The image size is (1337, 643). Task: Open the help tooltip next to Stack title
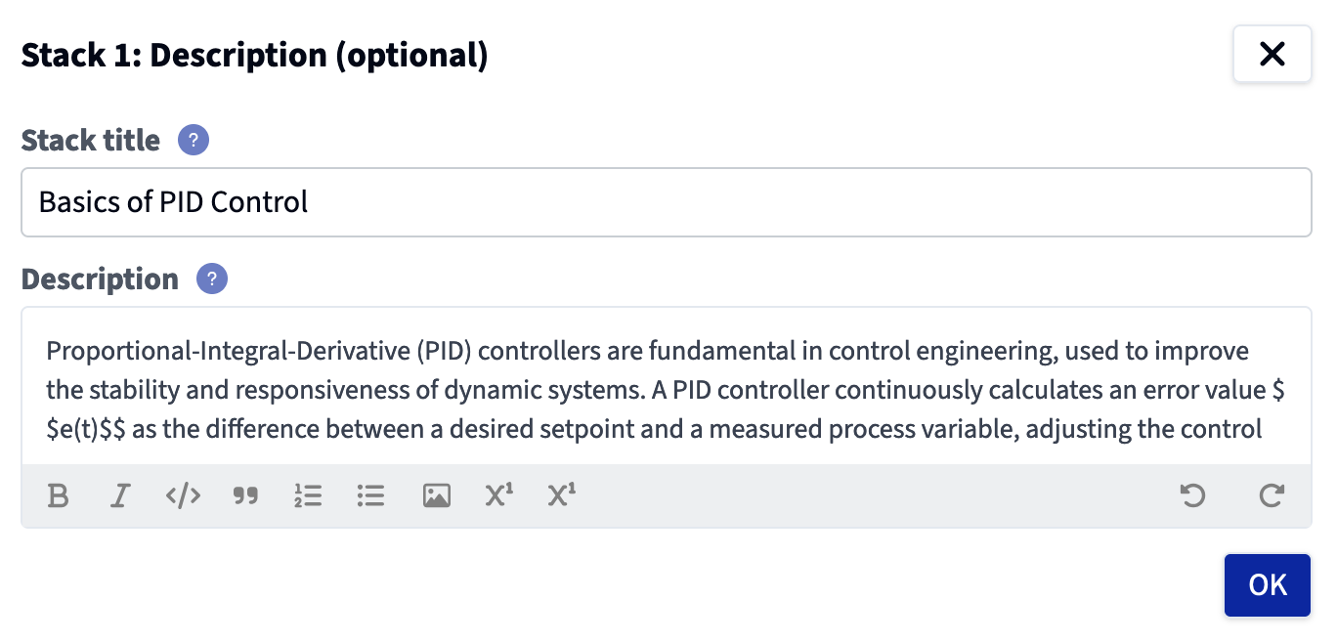(x=194, y=141)
